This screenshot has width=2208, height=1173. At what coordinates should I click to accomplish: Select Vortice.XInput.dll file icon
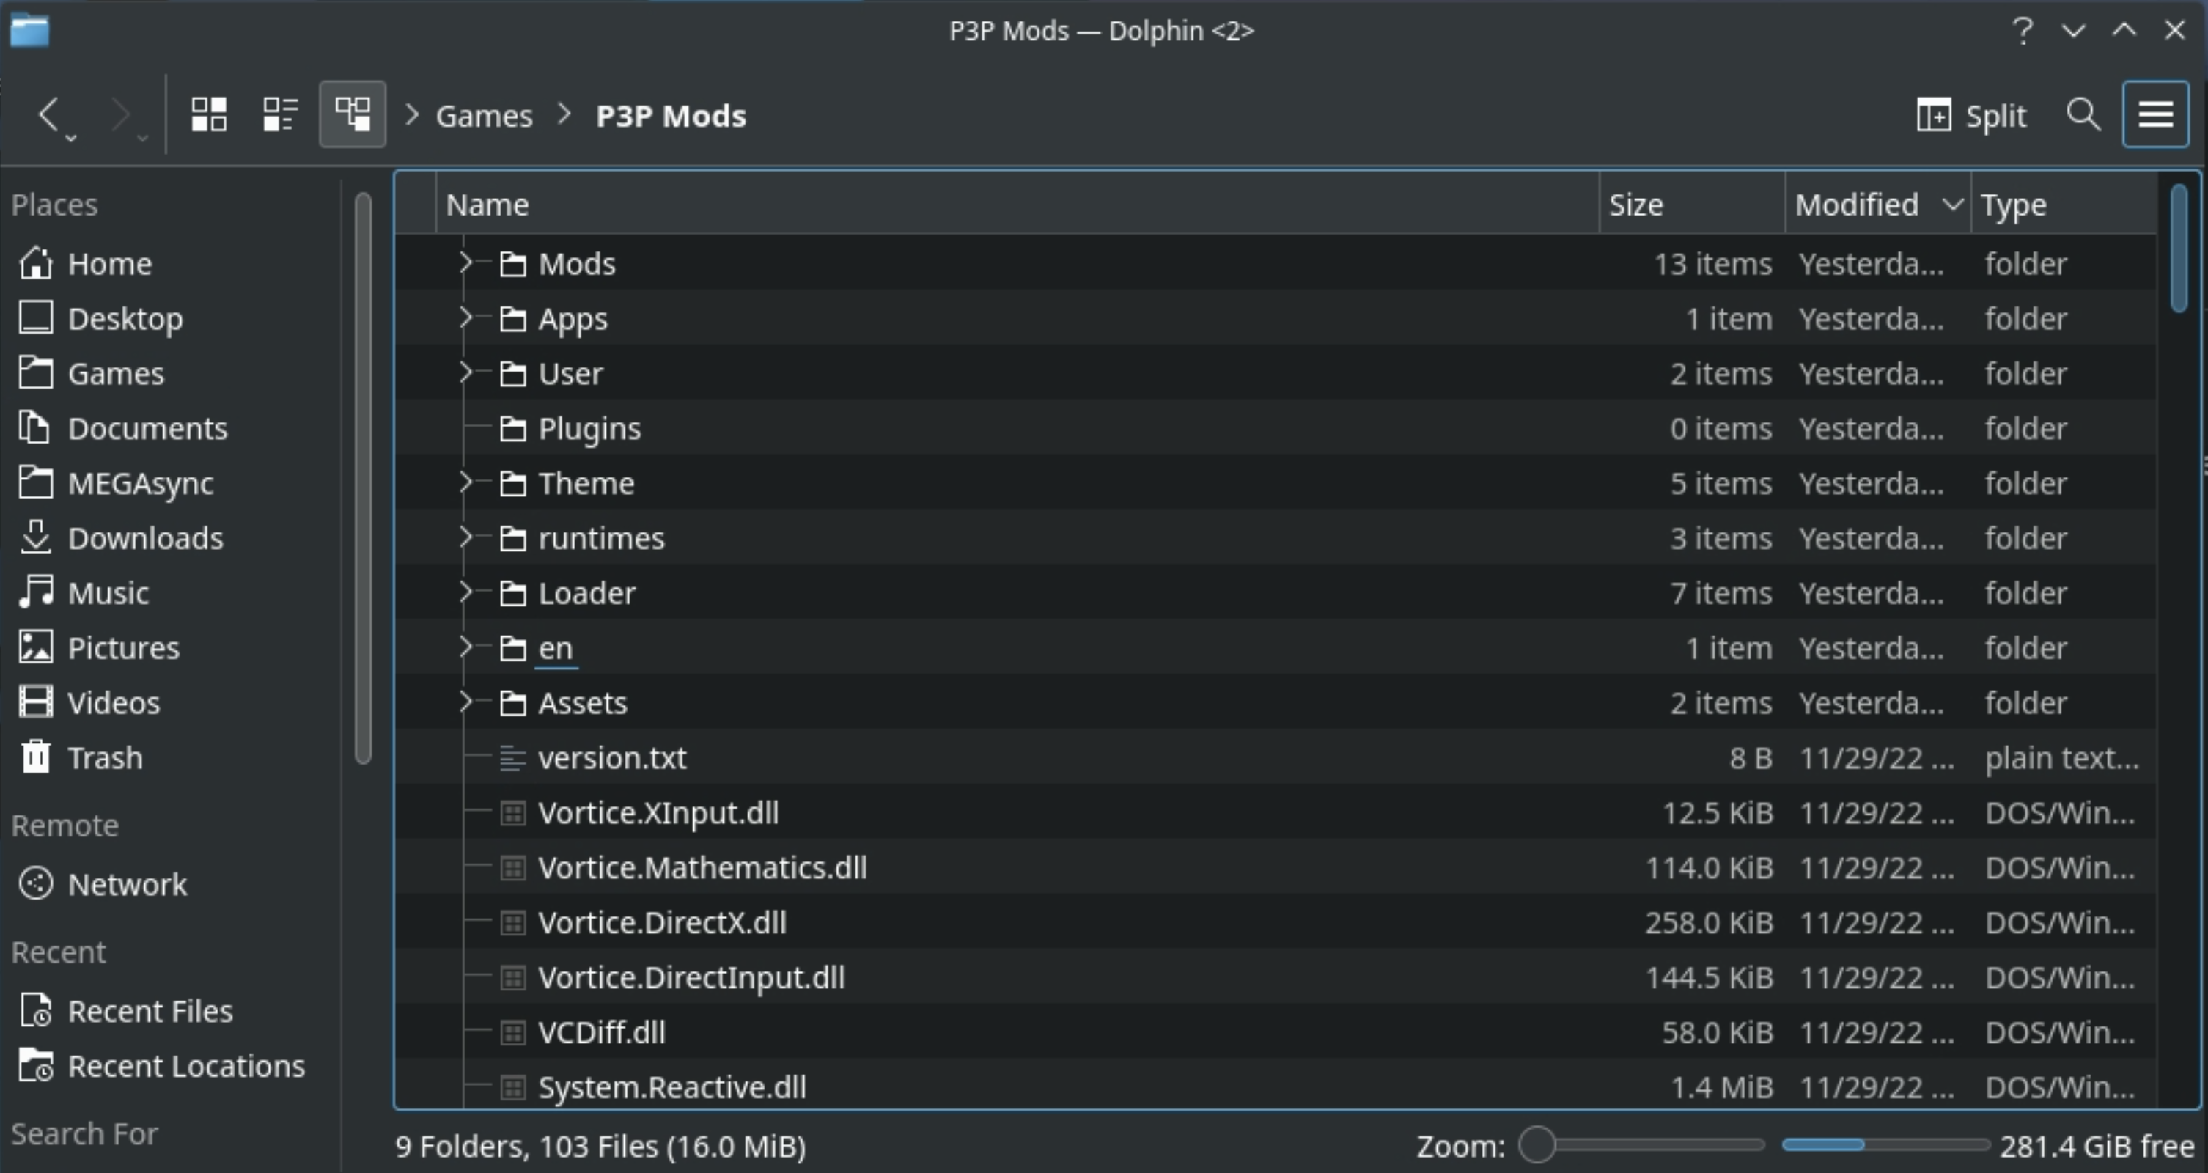coord(512,812)
